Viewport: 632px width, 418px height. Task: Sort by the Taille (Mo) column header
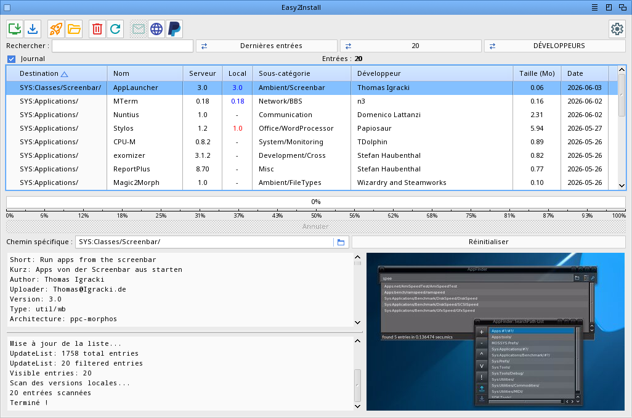click(x=537, y=73)
